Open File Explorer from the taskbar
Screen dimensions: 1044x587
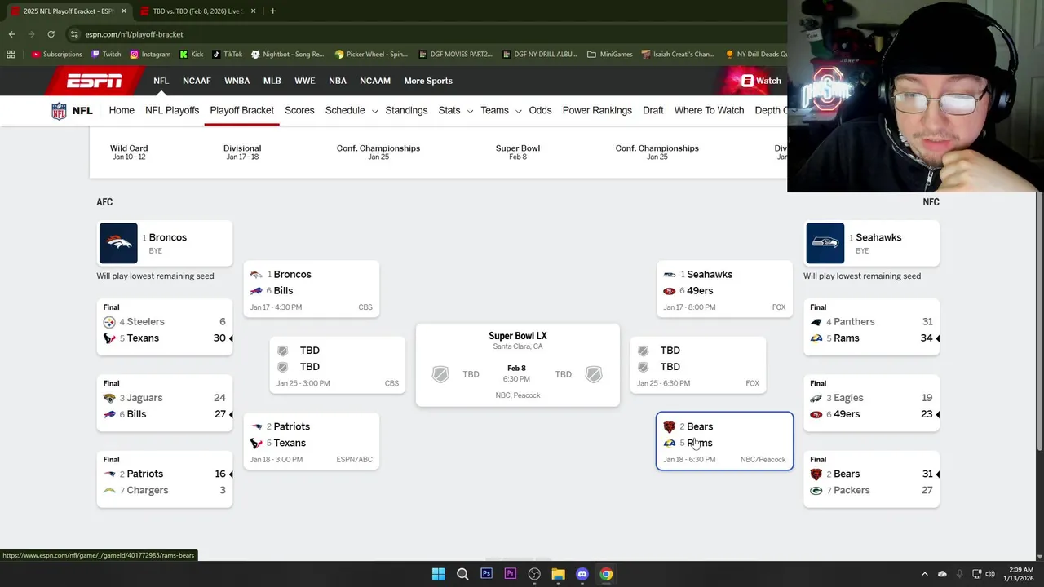[x=558, y=574]
